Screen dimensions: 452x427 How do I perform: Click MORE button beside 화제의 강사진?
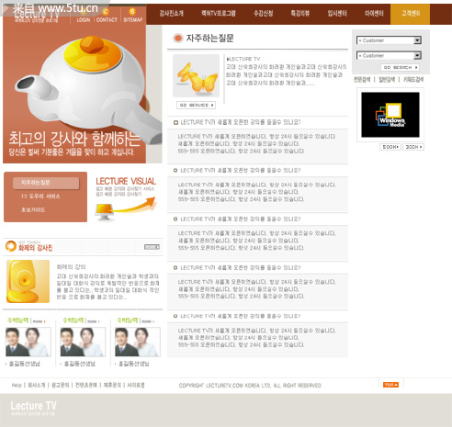coord(153,247)
